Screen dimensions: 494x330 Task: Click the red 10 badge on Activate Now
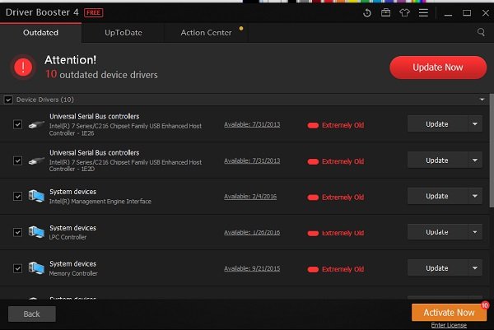(x=485, y=305)
